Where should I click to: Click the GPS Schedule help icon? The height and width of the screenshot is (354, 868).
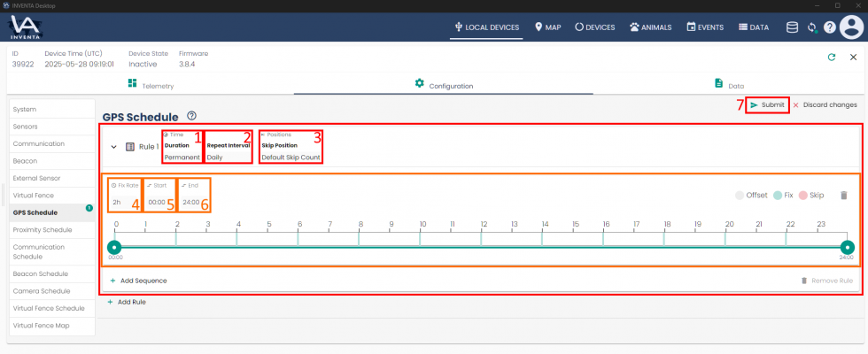pos(191,116)
